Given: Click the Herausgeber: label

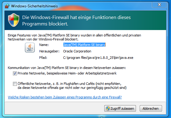Looking at the screenshot, I should pyautogui.click(x=49, y=51).
